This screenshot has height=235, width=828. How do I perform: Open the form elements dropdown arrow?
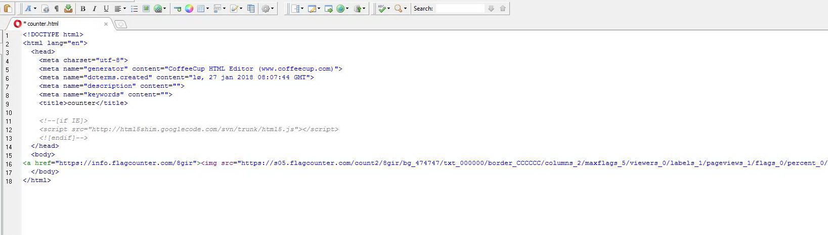224,9
